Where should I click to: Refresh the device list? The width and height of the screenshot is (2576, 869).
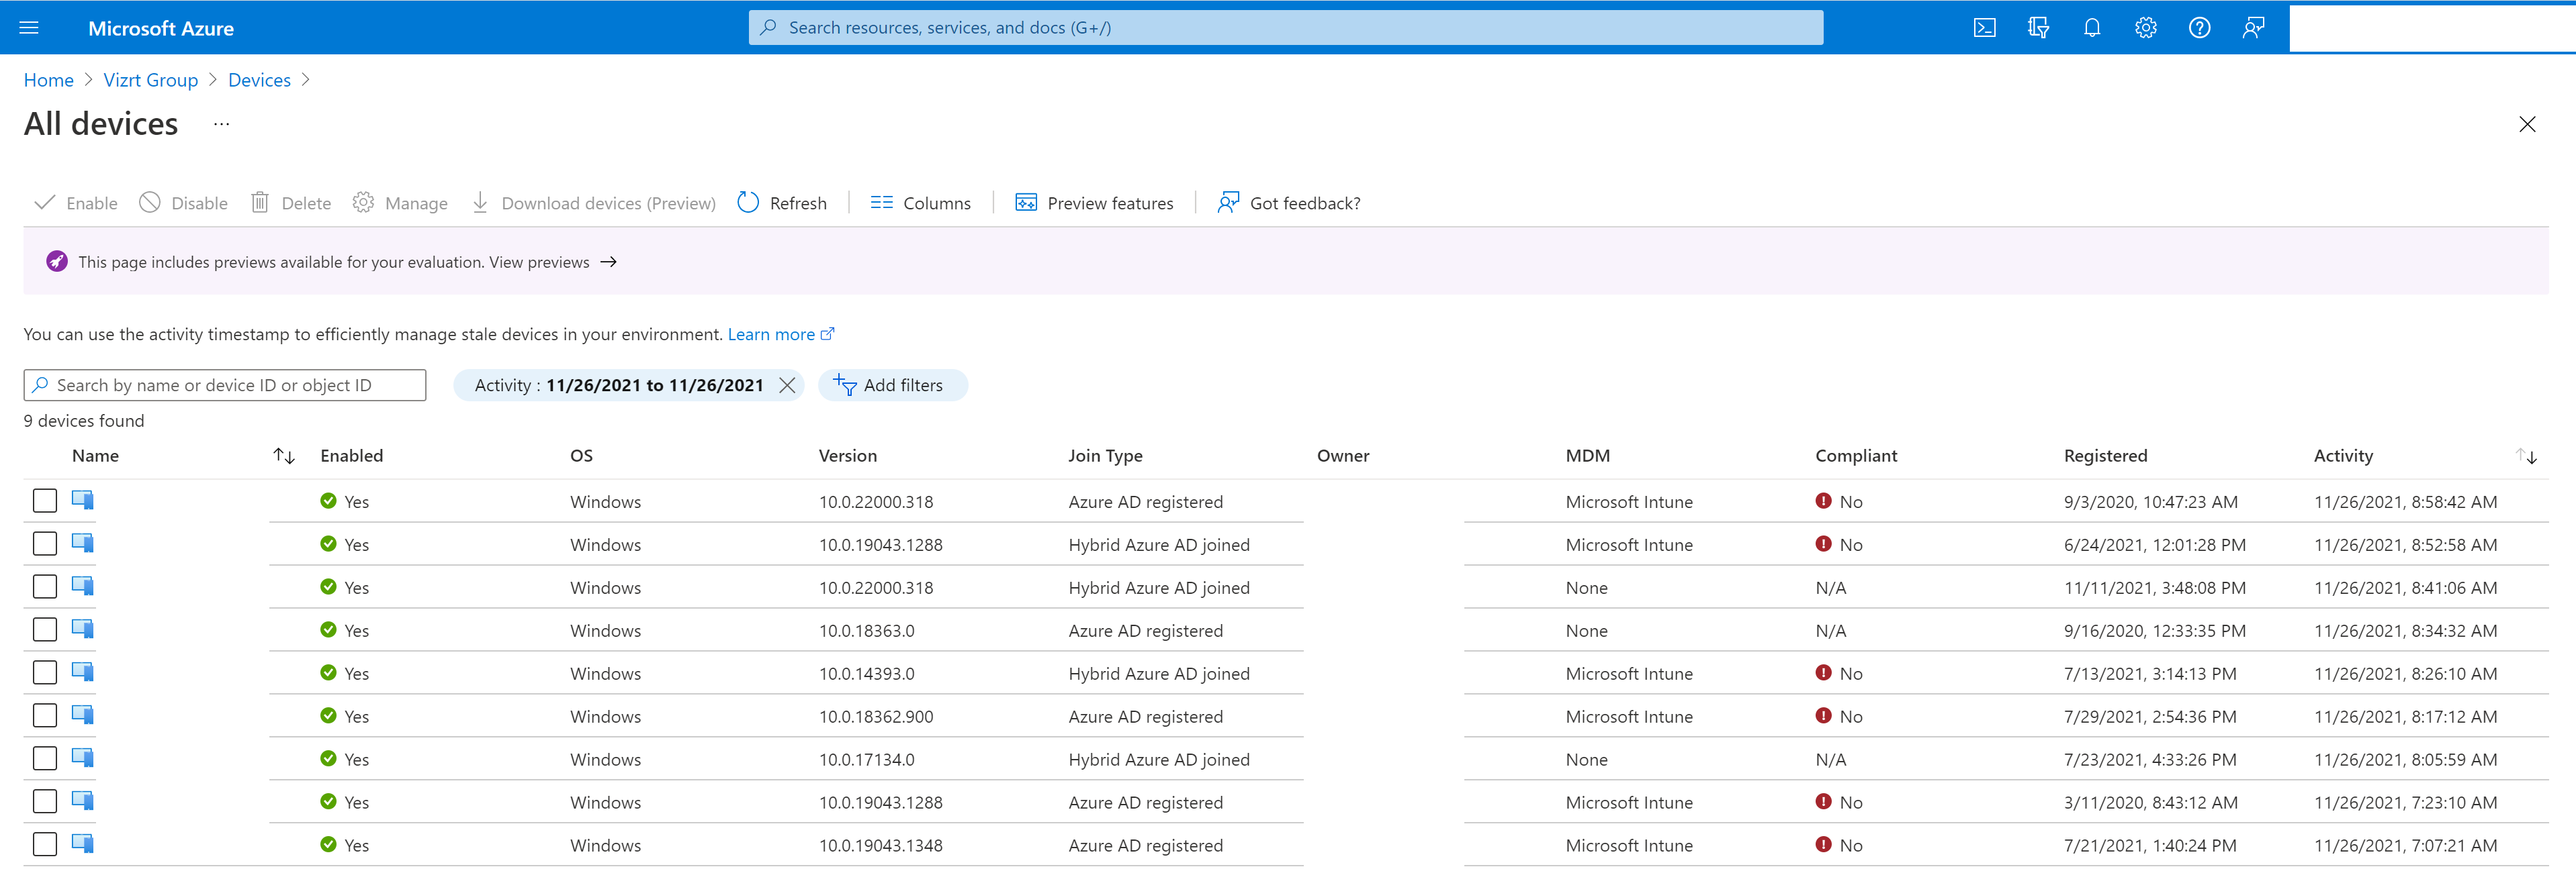point(782,204)
